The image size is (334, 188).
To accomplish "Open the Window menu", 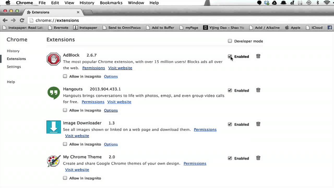I will (x=136, y=3).
